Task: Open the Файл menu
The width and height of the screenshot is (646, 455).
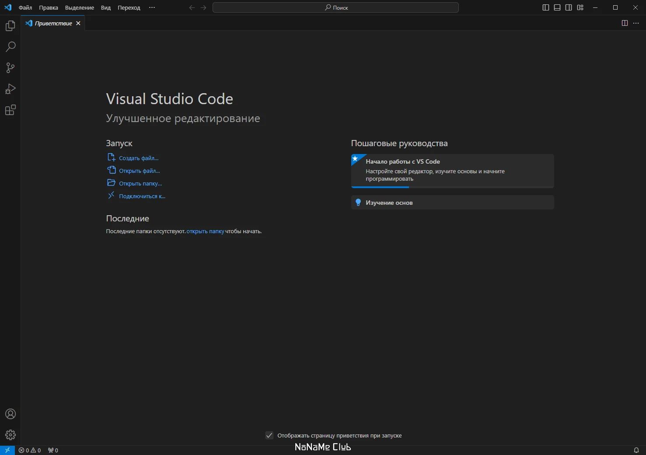Action: [x=25, y=7]
